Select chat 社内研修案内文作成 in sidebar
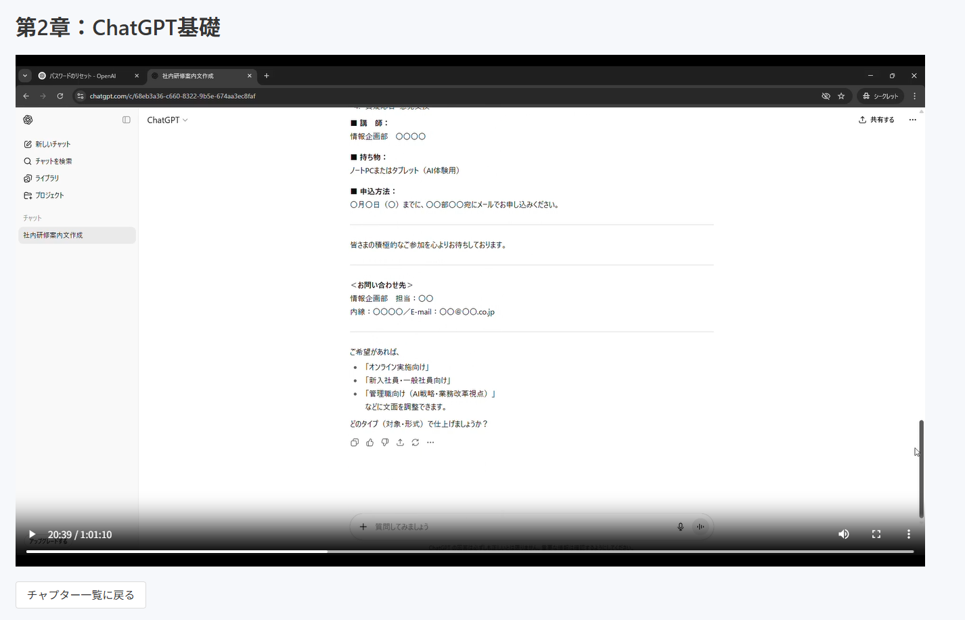Screen dimensions: 965x620 pos(77,235)
